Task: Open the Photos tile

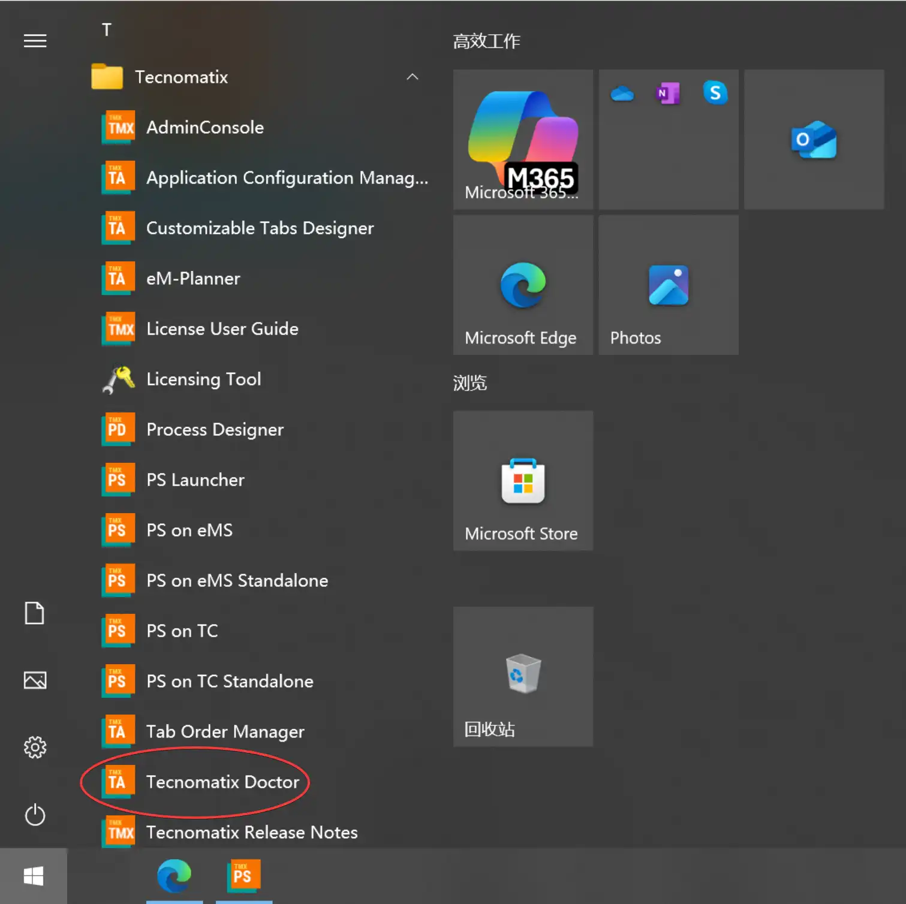Action: pyautogui.click(x=669, y=285)
